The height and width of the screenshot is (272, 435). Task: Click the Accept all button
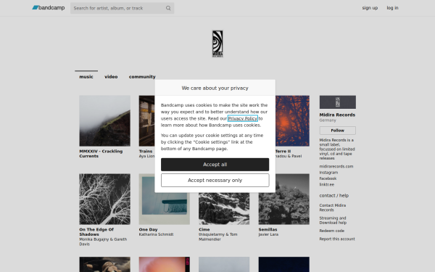click(215, 165)
